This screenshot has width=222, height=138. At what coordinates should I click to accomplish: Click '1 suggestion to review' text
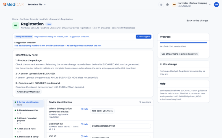tap(25, 43)
